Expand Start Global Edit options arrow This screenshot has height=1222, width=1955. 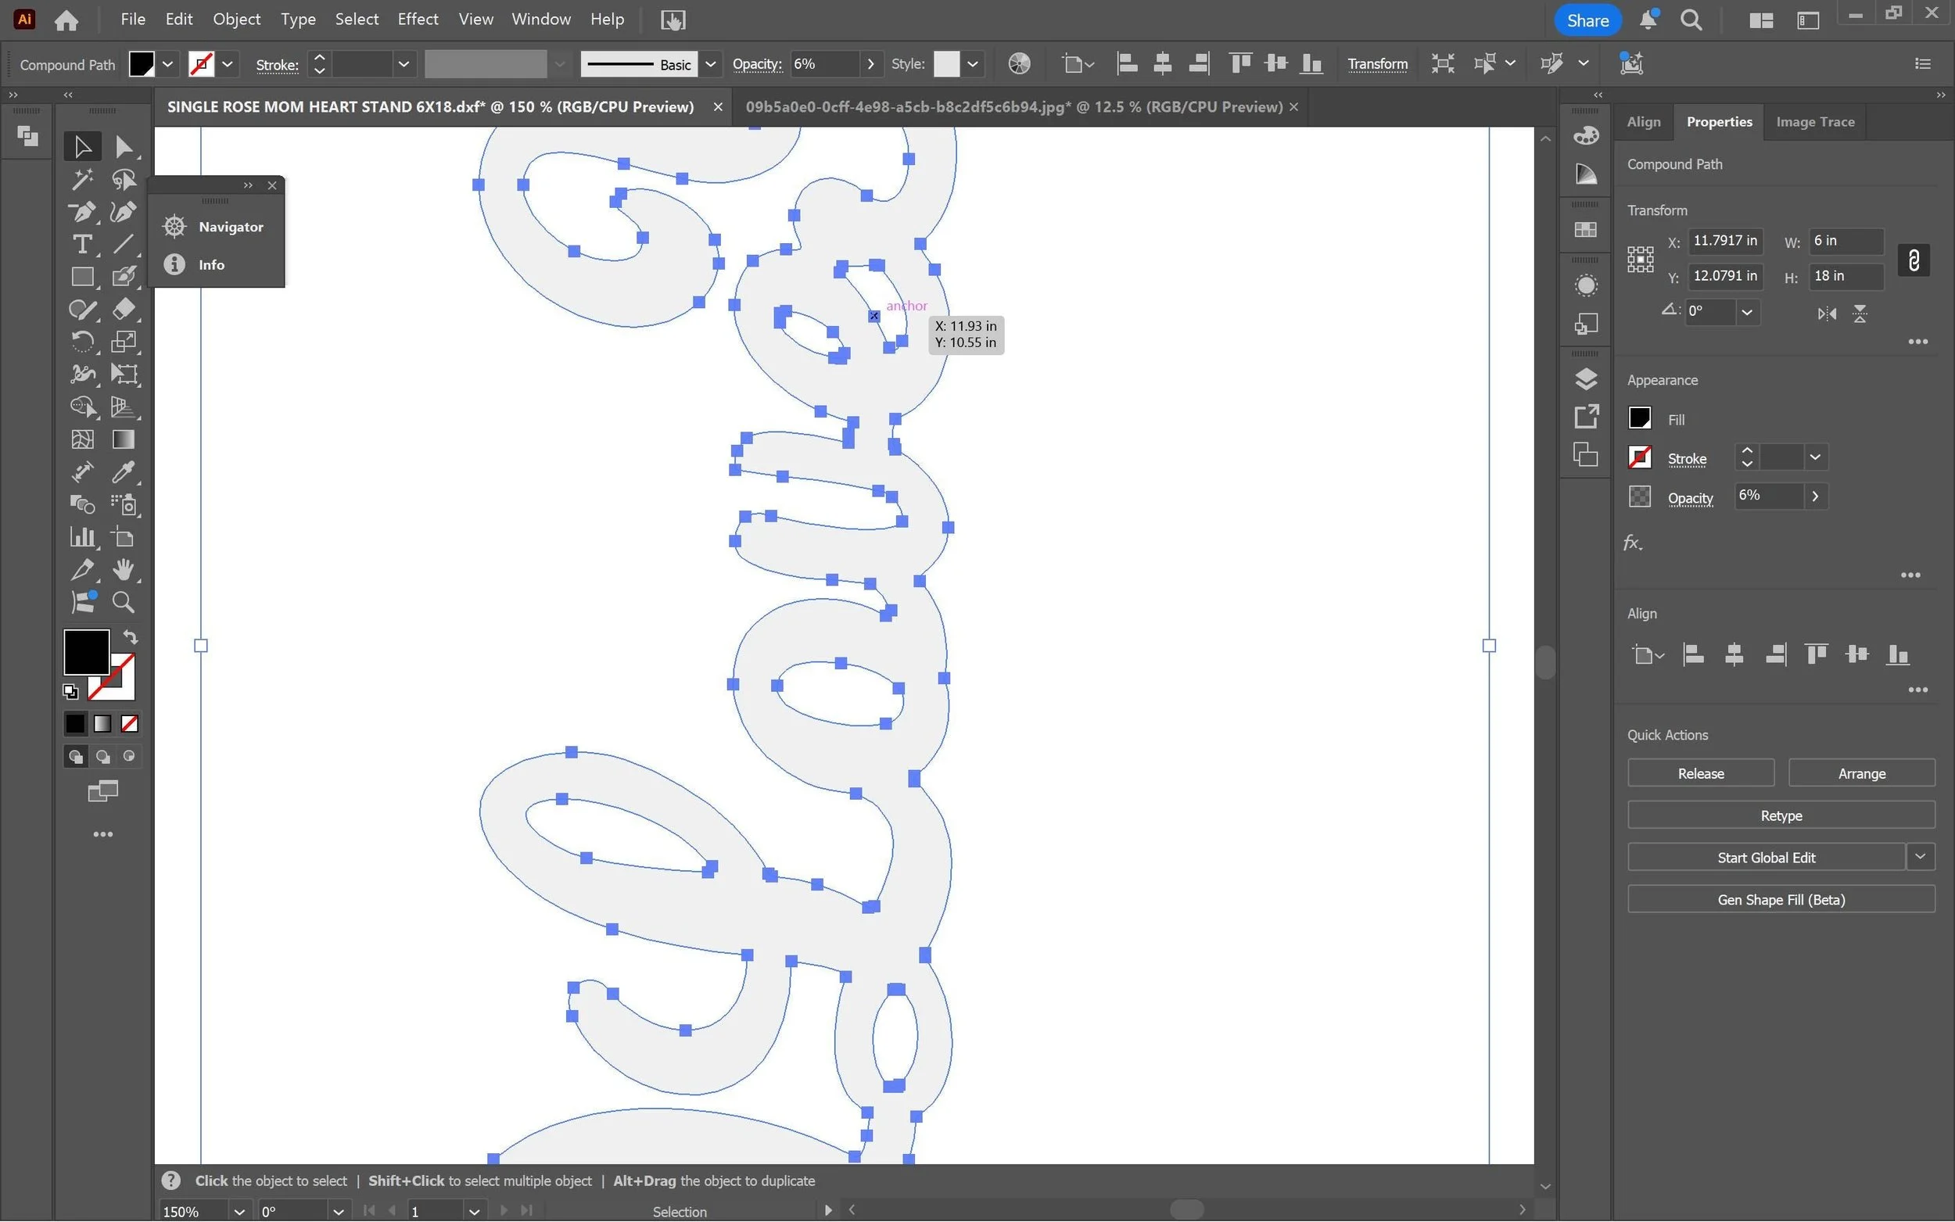[1921, 857]
